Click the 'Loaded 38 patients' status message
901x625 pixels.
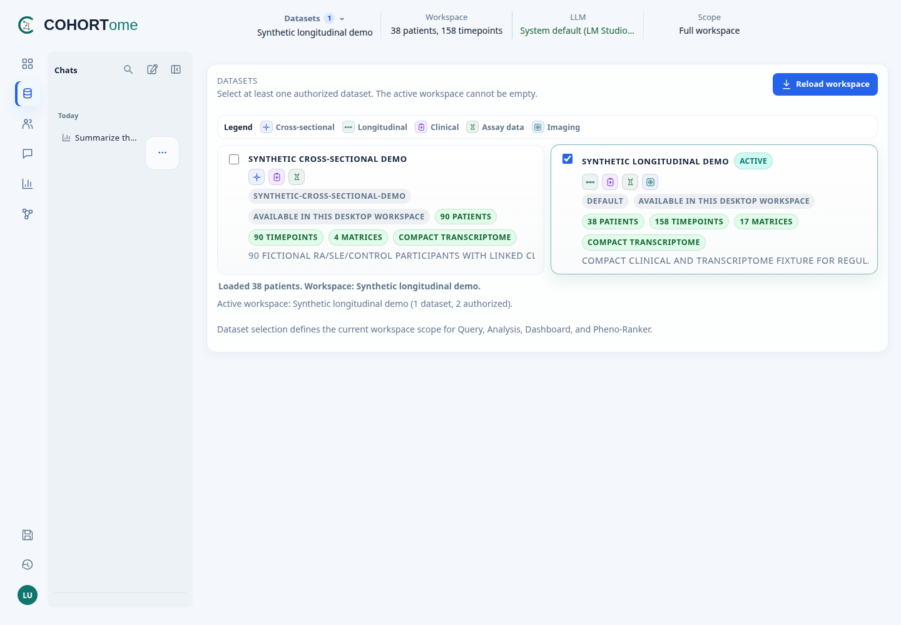349,286
